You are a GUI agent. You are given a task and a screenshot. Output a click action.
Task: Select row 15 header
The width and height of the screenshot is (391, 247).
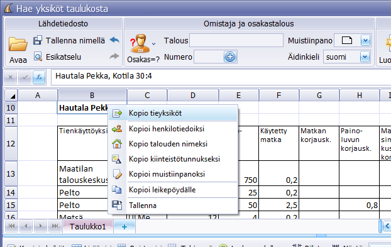click(11, 205)
